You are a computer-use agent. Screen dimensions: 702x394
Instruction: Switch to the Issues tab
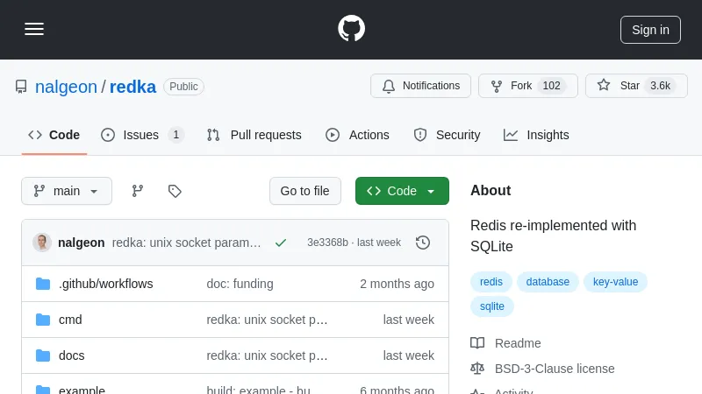pos(142,135)
